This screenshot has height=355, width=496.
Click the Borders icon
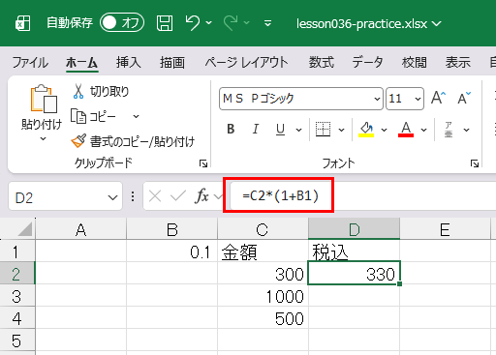[323, 130]
